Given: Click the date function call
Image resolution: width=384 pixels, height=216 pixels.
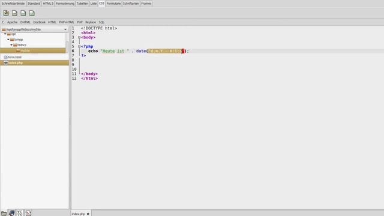Looking at the screenshot, I should pos(141,51).
